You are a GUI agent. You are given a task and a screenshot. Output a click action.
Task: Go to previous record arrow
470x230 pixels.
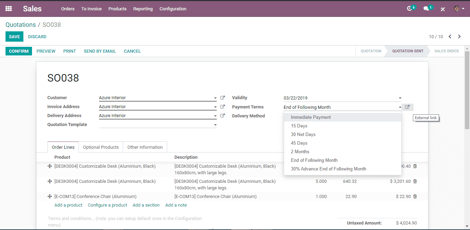tap(450, 36)
